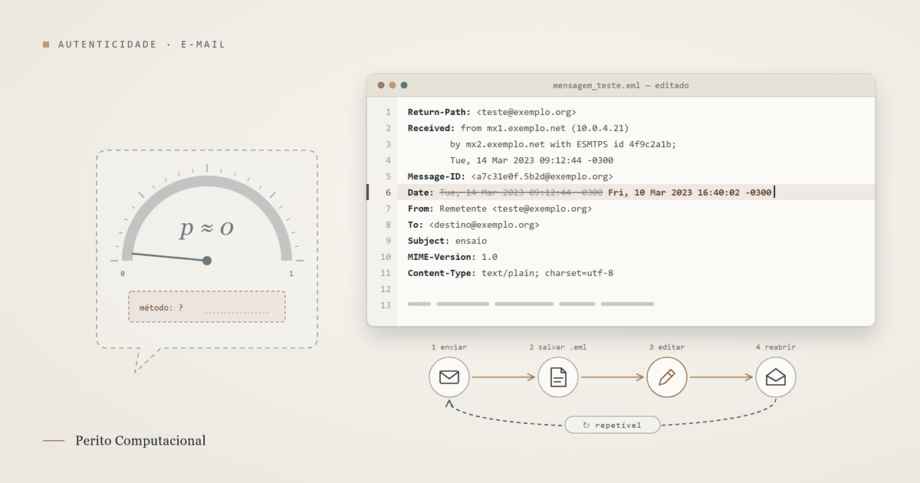Click line number 6 in the editor gutter

pos(388,192)
